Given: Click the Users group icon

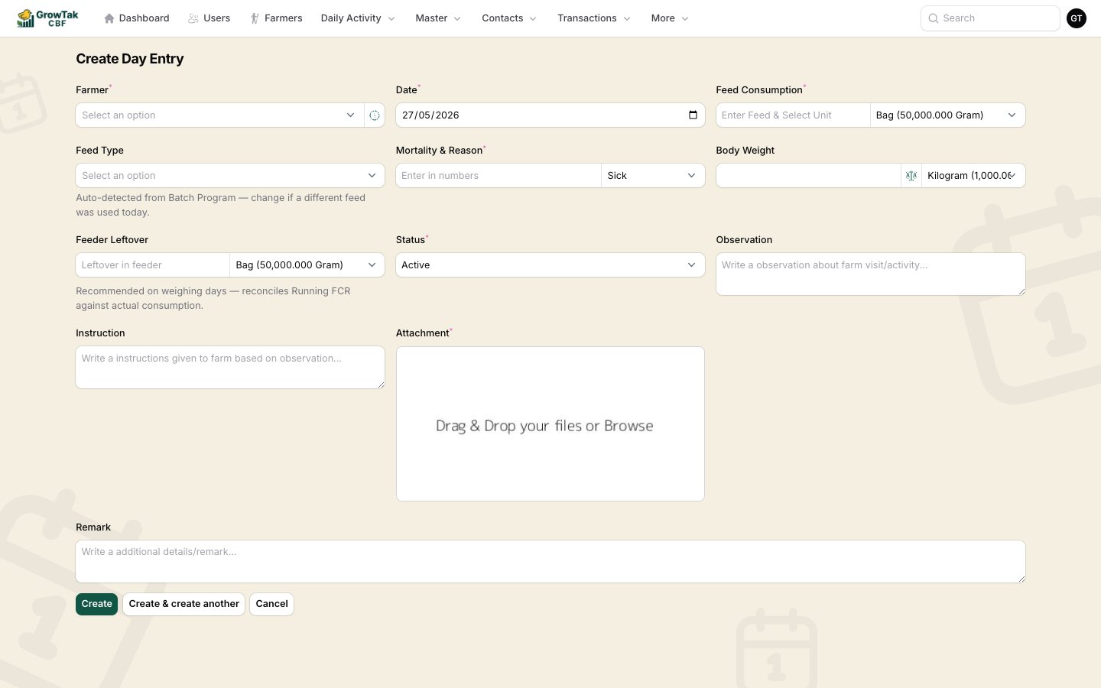Looking at the screenshot, I should coord(193,18).
